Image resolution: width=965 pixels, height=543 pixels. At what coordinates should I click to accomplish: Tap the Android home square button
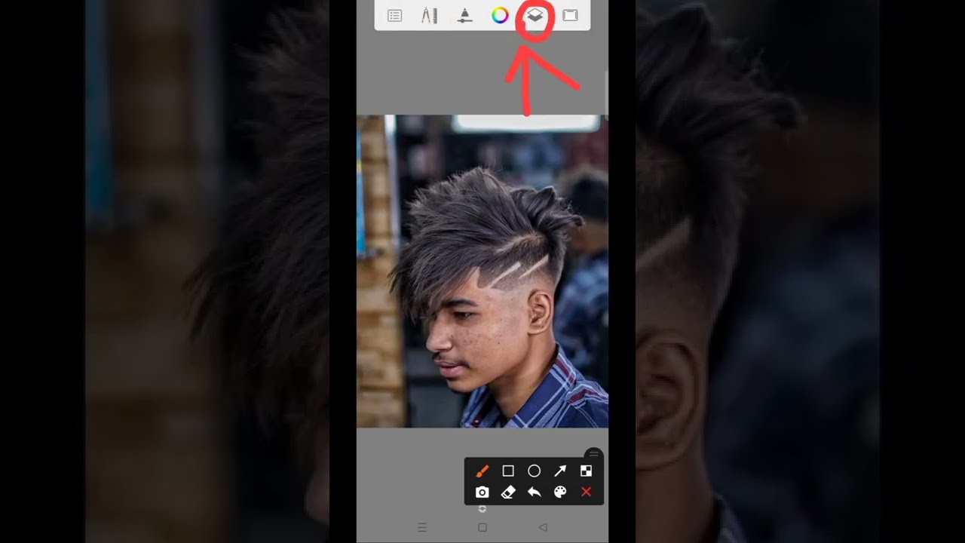482,527
